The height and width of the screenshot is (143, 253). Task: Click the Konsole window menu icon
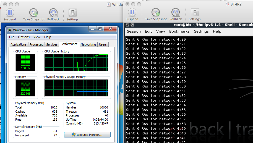[x=127, y=25]
